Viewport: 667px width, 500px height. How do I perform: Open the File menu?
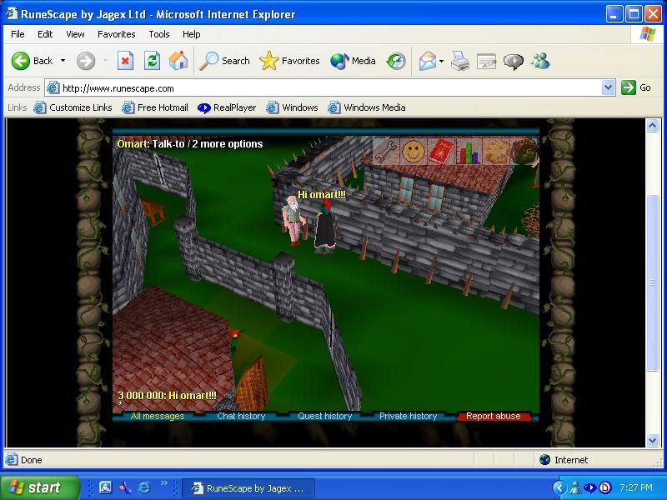pyautogui.click(x=18, y=34)
